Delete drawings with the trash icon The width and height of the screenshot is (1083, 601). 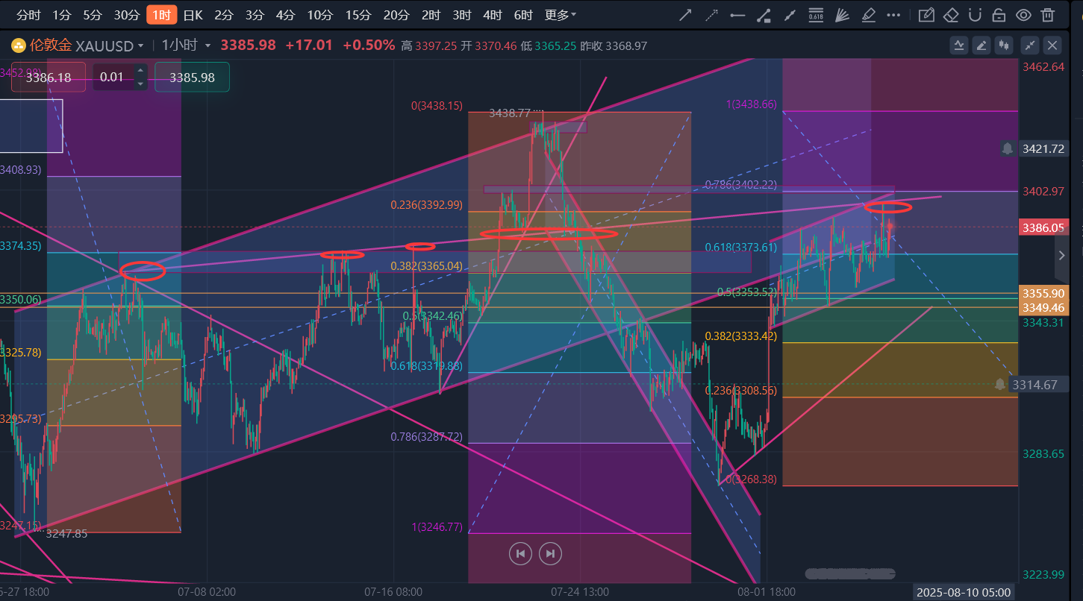[x=1048, y=15]
